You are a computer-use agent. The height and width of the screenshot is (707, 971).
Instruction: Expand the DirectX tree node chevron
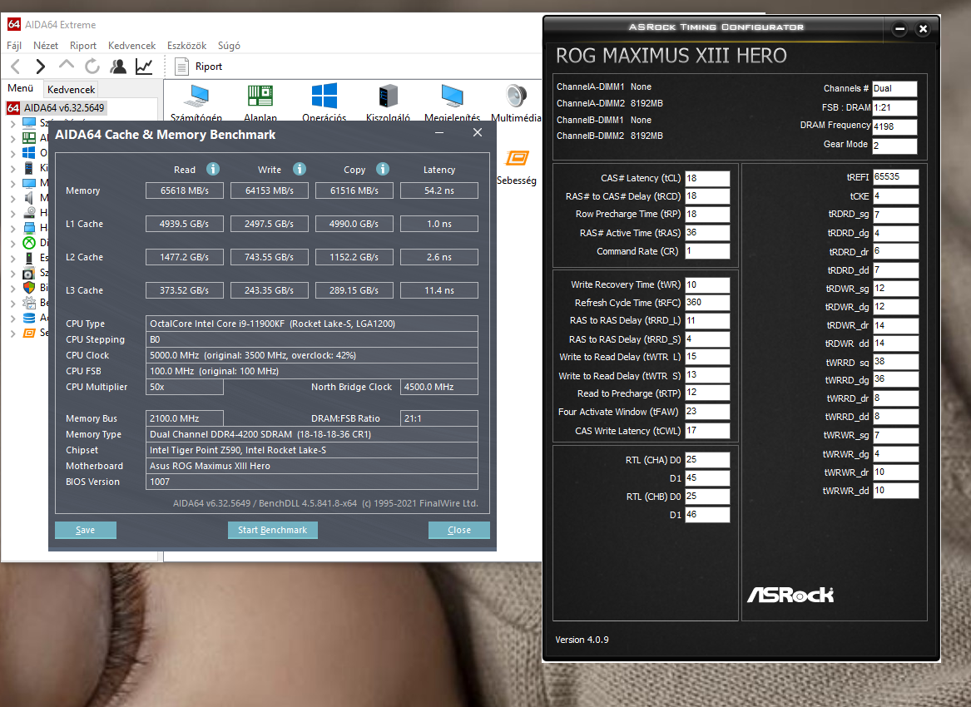click(13, 243)
